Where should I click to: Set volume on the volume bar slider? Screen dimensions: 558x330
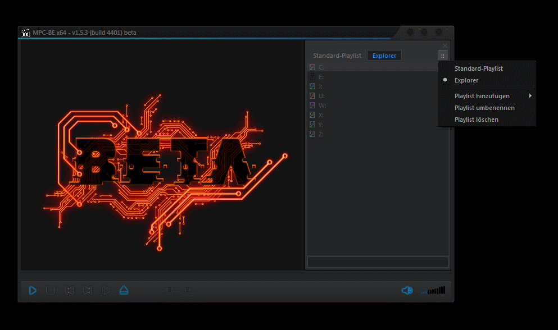tap(434, 291)
